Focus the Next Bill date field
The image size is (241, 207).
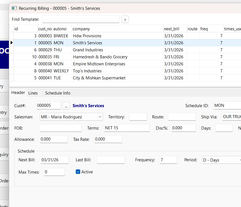click(54, 160)
